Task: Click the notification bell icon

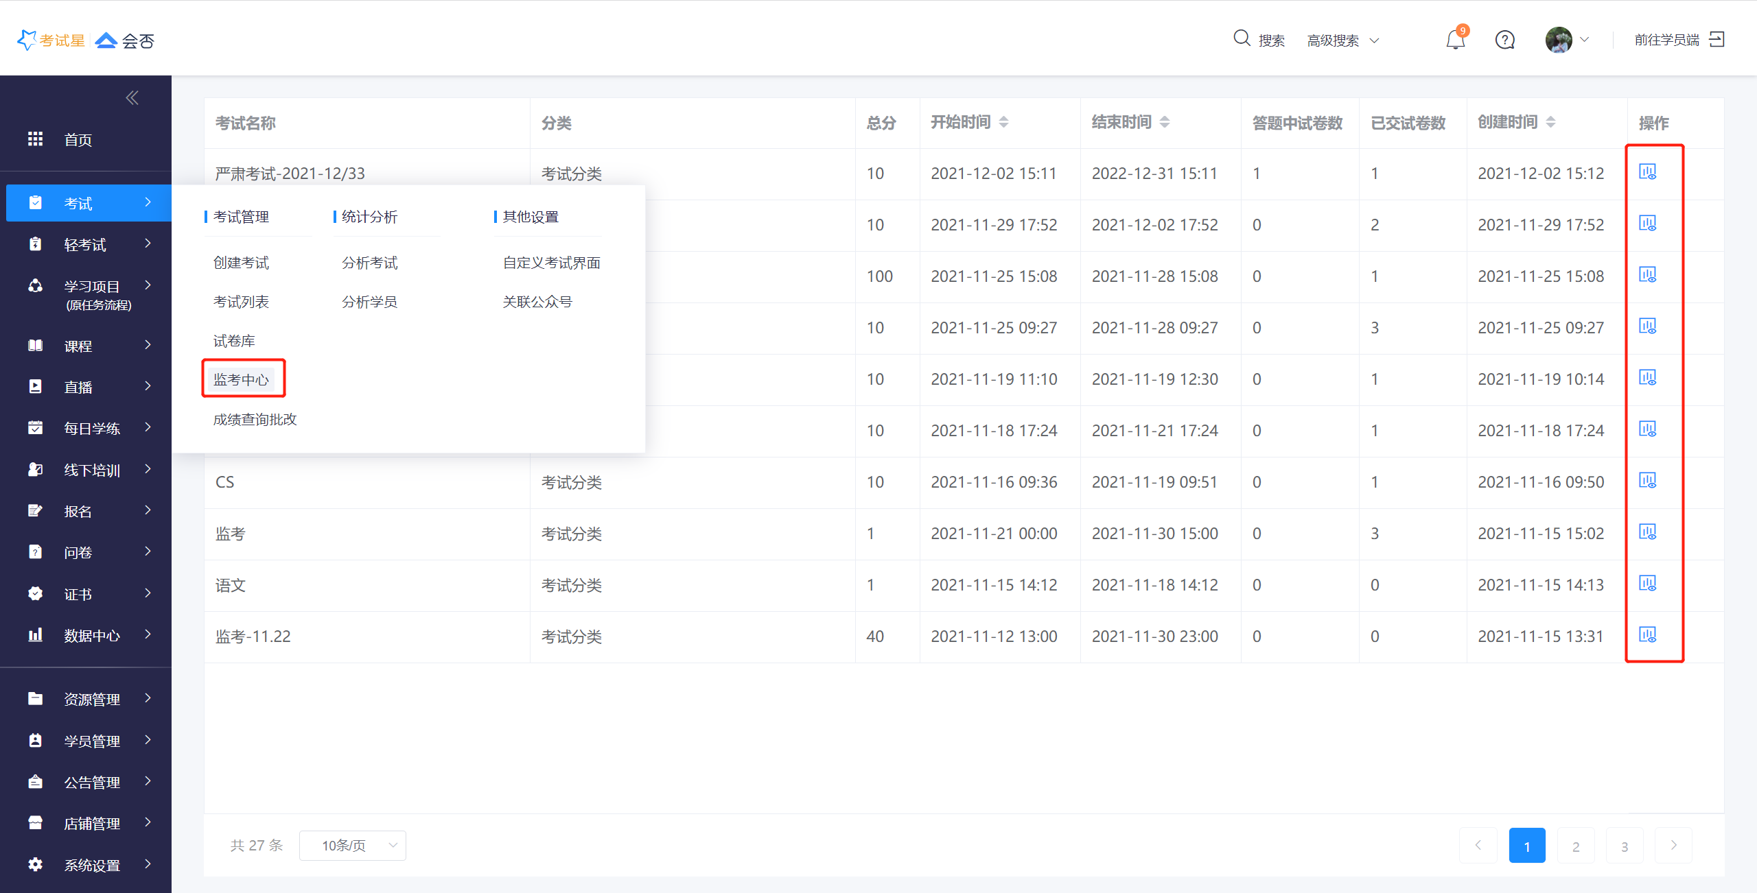Action: (x=1455, y=40)
